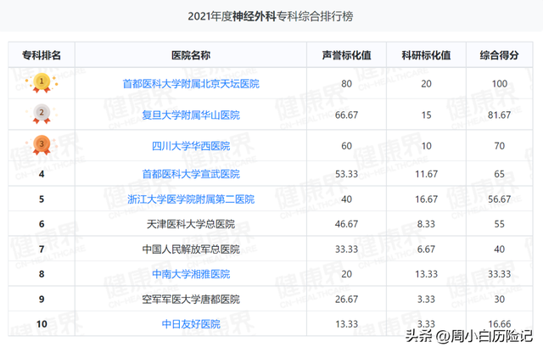Click the silver rank 2 medal icon
This screenshot has width=543, height=353.
point(42,114)
